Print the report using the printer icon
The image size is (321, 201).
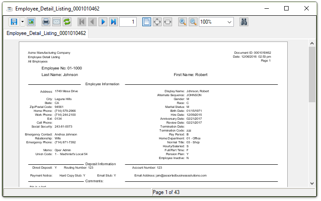pyautogui.click(x=46, y=22)
